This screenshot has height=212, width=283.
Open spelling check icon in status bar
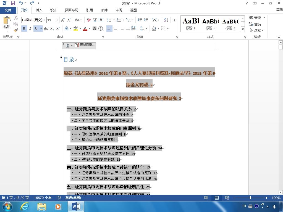[59, 198]
